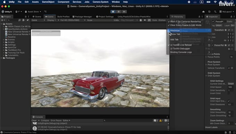The height and width of the screenshot is (134, 236).
Task: Open the Game view mode dropdown
Action: point(38,20)
